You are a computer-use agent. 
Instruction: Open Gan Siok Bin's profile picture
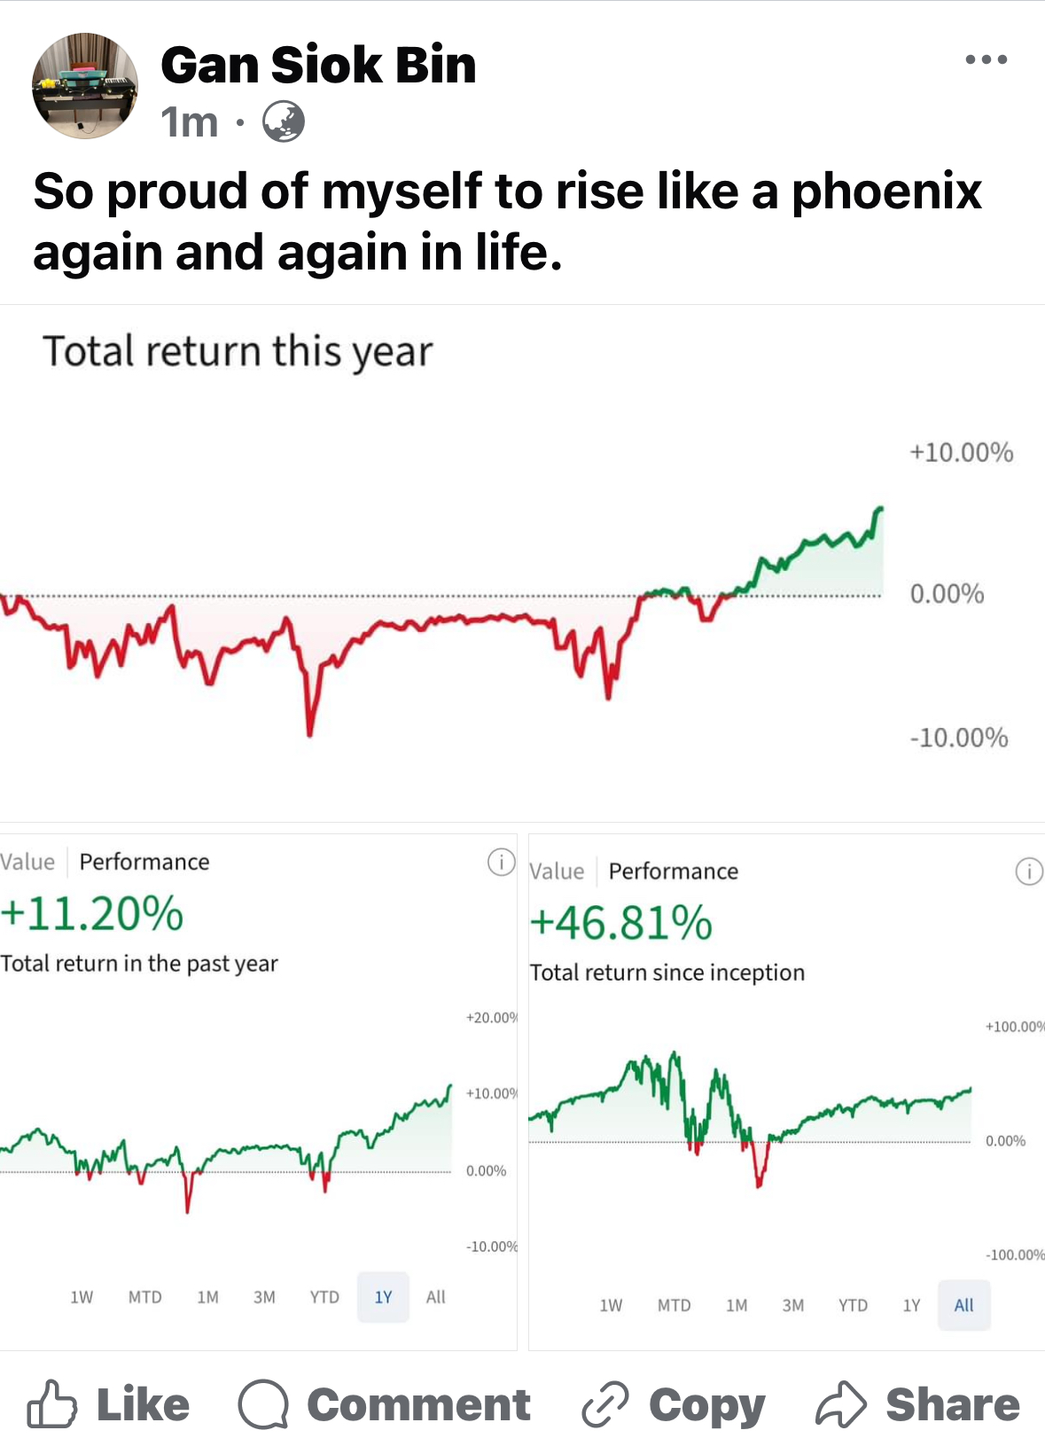pos(85,86)
